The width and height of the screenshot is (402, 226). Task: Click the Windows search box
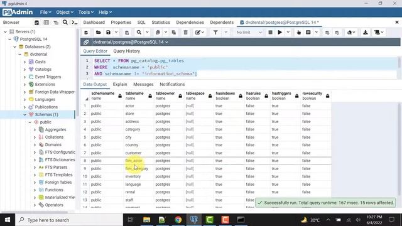point(69,220)
